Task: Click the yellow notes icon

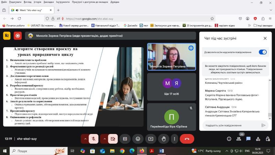Action: coord(7,36)
